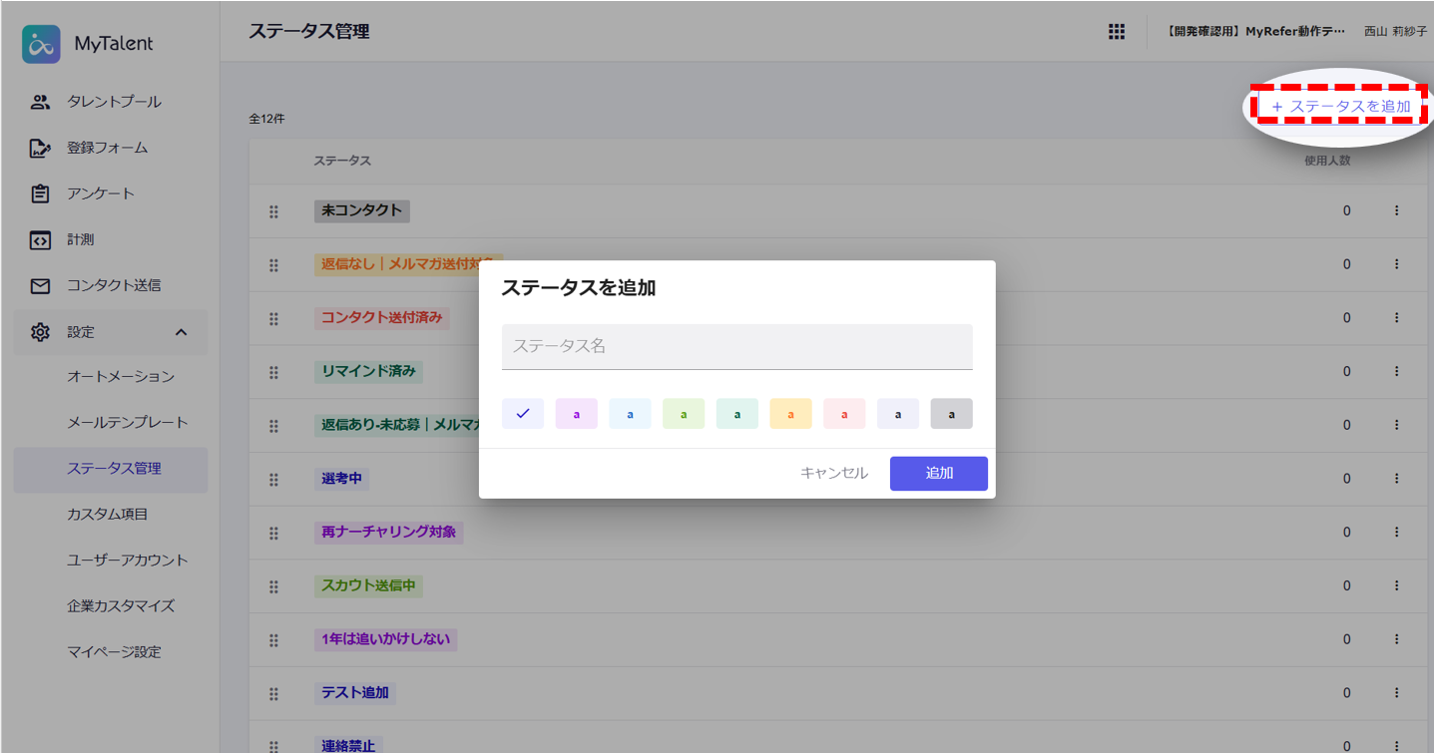This screenshot has height=753, width=1434.
Task: Open コンタクト送信 envelope icon
Action: click(40, 285)
